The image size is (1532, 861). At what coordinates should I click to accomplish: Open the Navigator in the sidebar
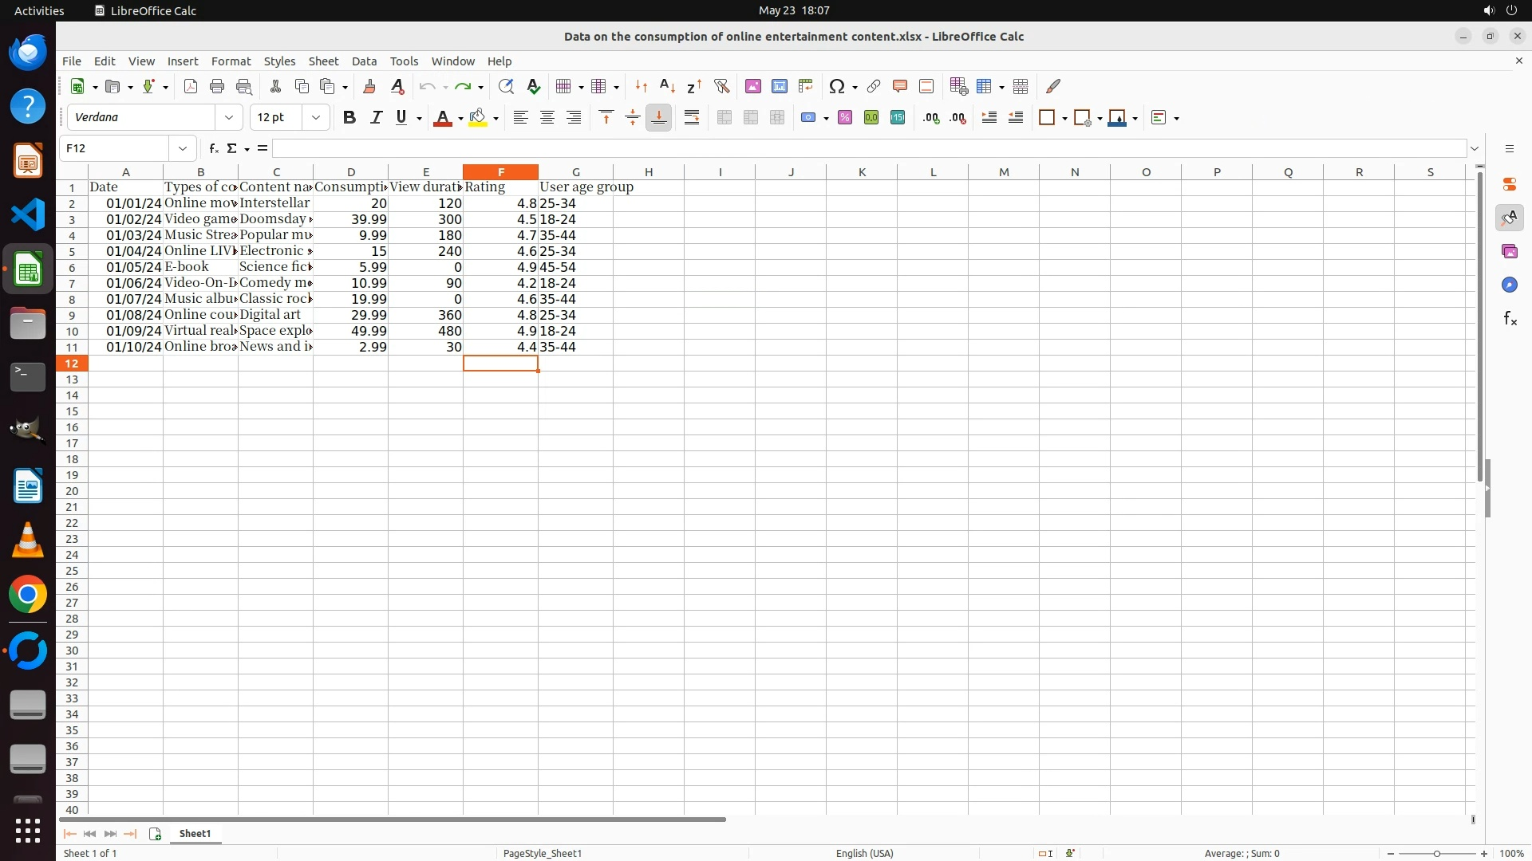point(1509,285)
